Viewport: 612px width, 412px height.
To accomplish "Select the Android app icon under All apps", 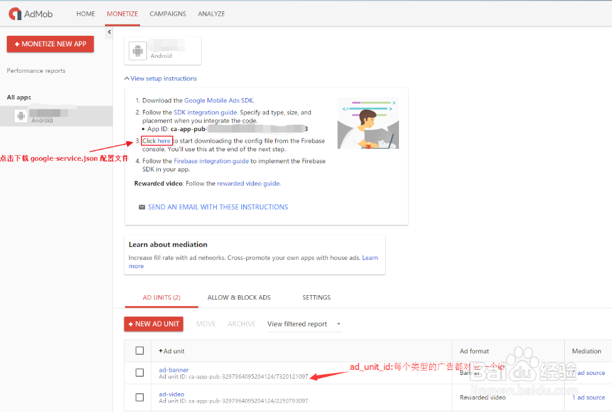I will coord(21,115).
